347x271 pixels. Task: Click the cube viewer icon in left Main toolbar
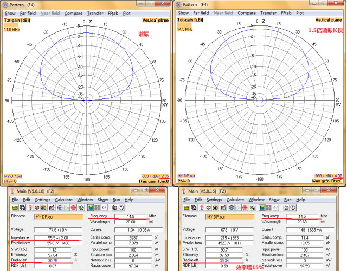coord(37,208)
